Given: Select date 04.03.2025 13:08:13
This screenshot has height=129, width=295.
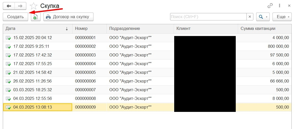Looking at the screenshot, I should [32, 107].
